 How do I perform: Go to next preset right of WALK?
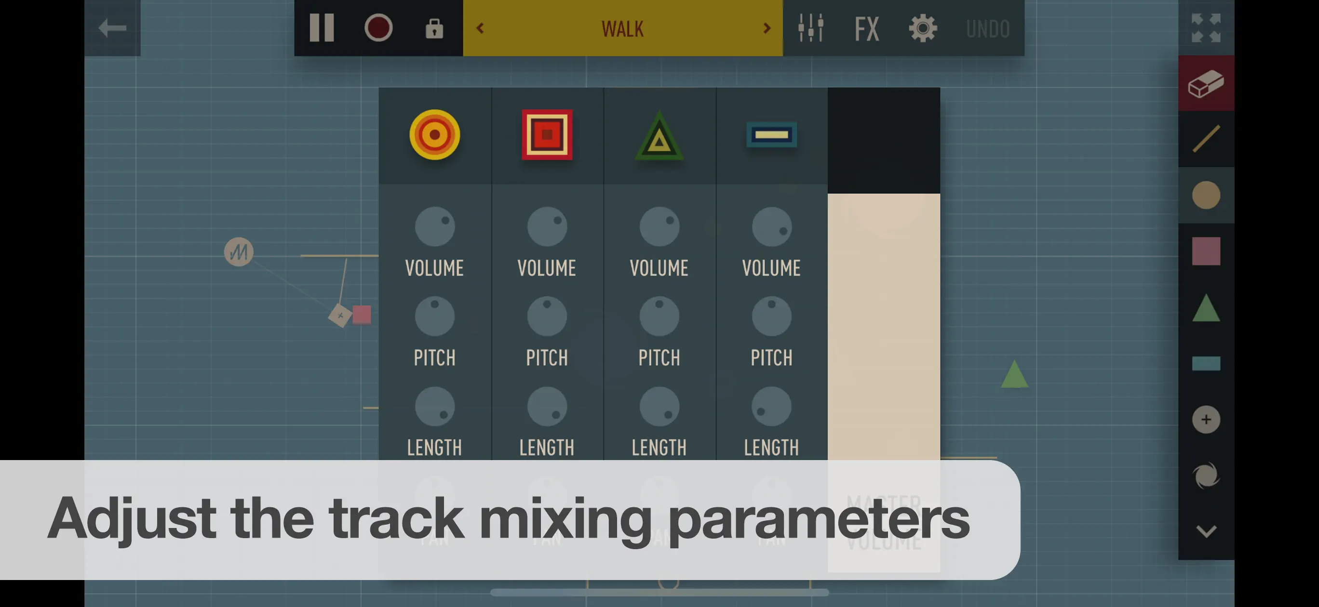coord(767,28)
